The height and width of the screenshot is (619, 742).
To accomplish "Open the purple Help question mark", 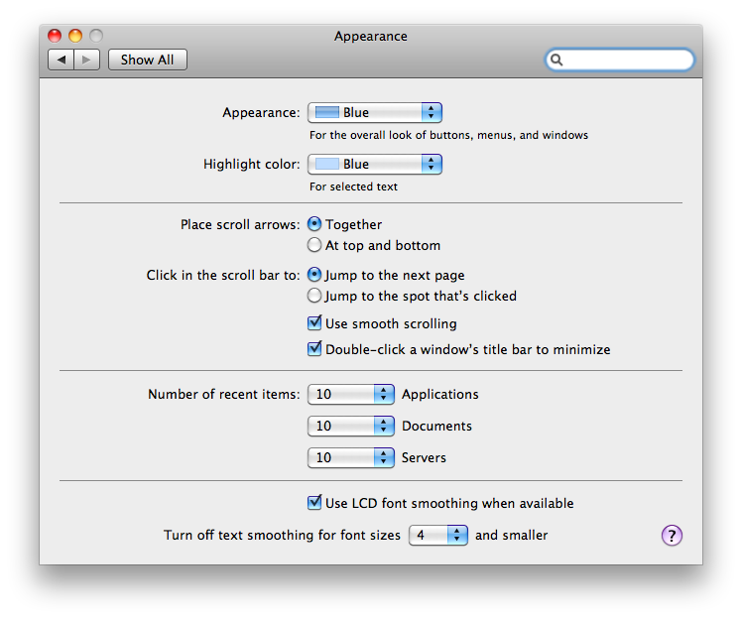I will [x=672, y=536].
